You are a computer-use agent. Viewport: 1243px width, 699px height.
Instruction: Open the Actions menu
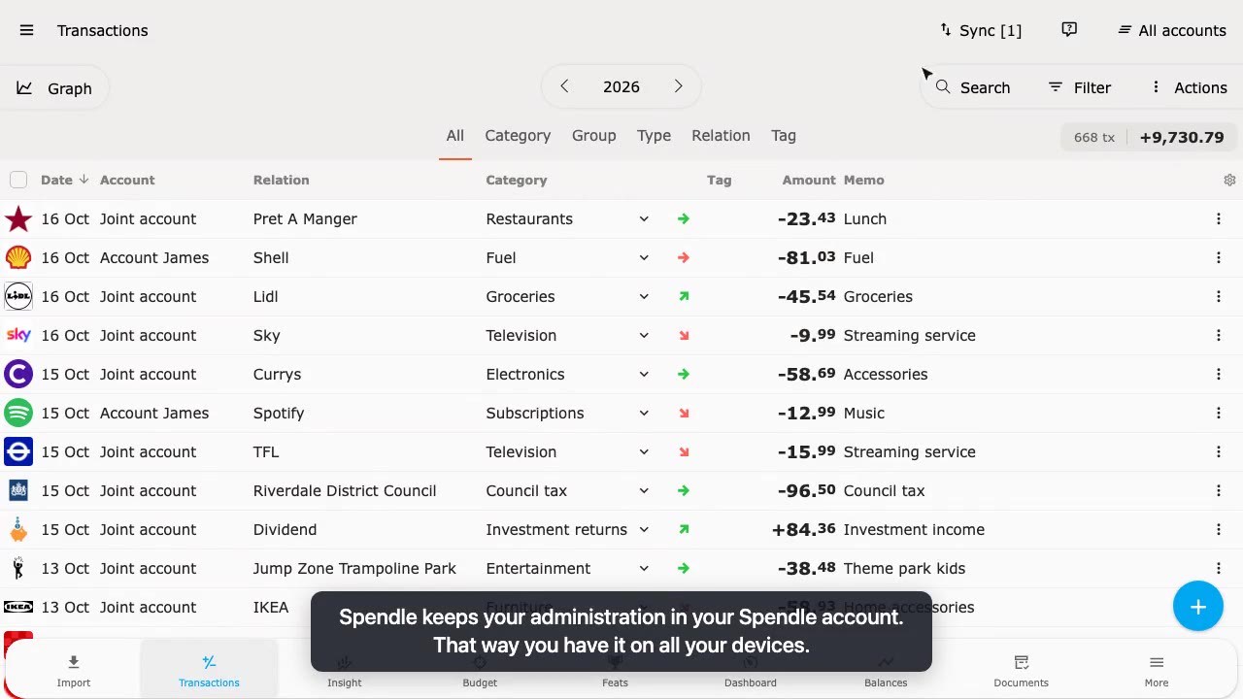pos(1189,87)
